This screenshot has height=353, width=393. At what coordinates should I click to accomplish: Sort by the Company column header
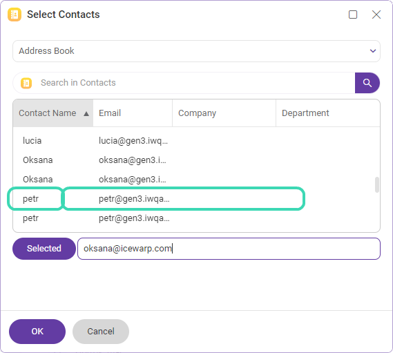224,113
